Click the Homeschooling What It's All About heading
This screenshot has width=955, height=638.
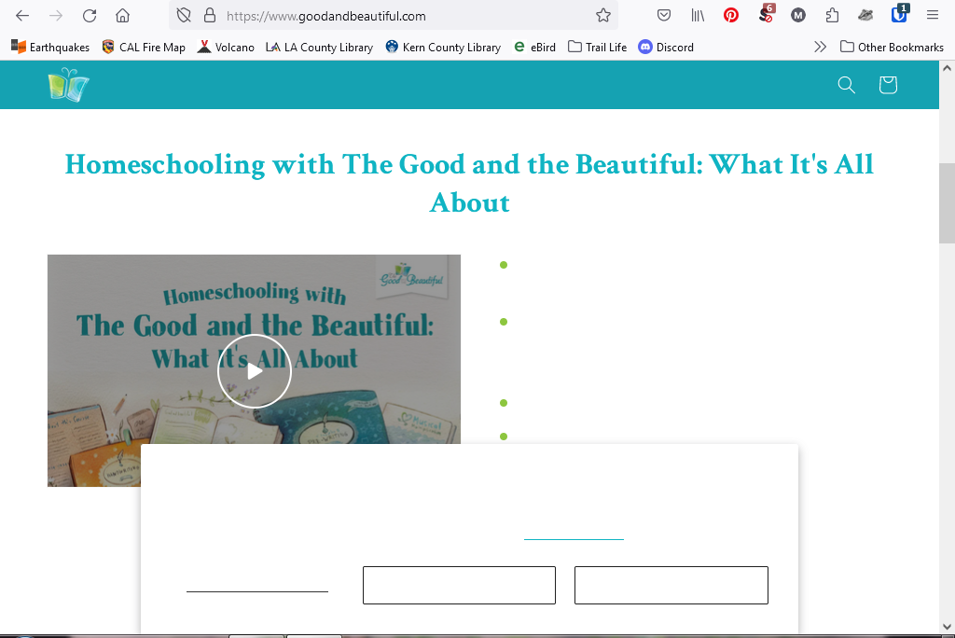(469, 183)
